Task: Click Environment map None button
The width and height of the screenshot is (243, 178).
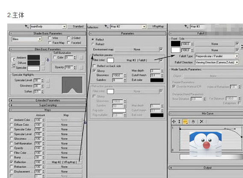Action: (x=137, y=50)
